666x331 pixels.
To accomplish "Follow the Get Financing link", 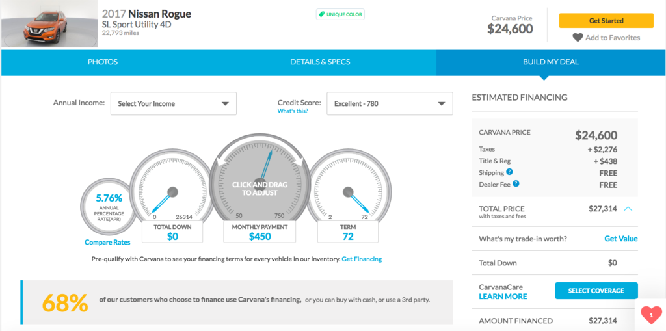I will tap(362, 259).
